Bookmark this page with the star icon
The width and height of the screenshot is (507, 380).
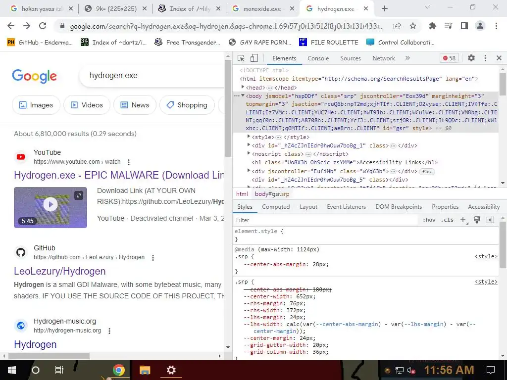click(x=413, y=26)
